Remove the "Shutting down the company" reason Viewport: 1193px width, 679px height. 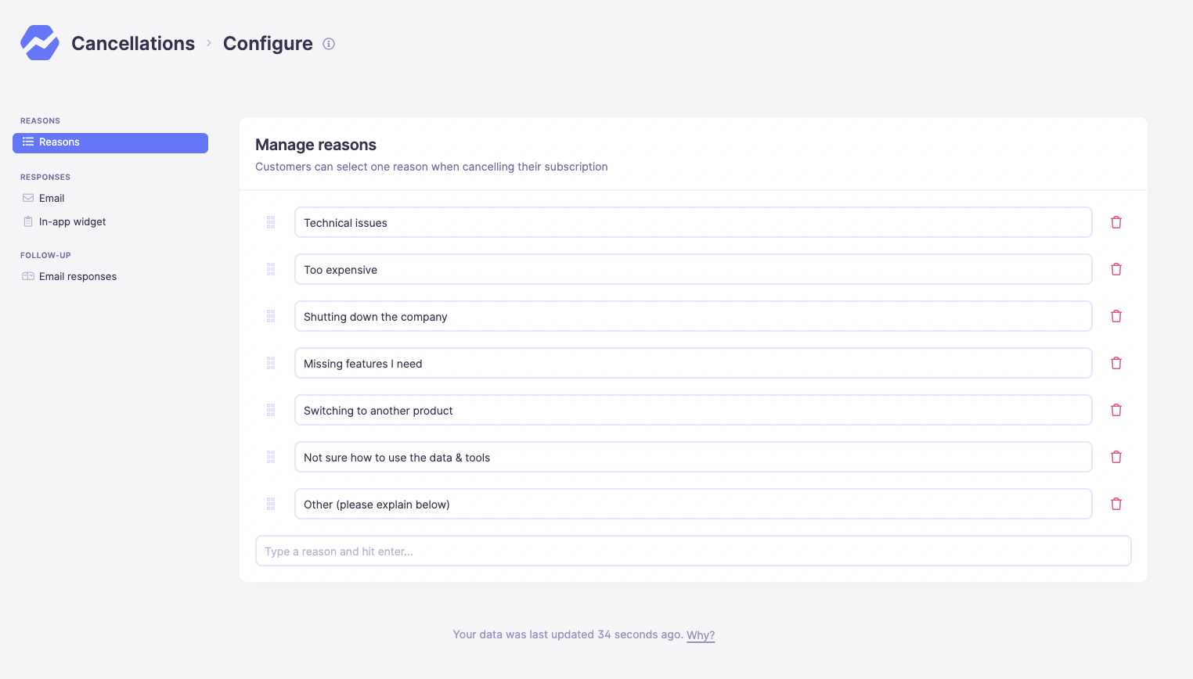click(1116, 316)
